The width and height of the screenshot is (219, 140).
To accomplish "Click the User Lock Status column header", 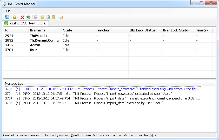I will (178, 30).
